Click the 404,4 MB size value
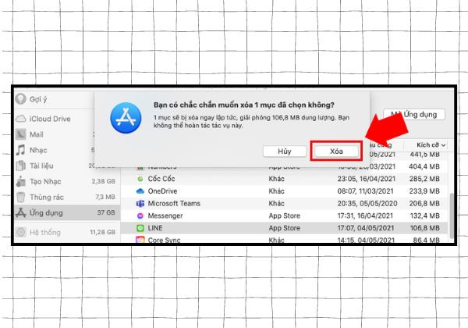 (x=424, y=166)
